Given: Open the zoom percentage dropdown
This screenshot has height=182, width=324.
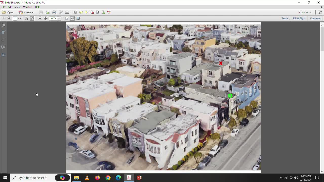Looking at the screenshot, I should point(59,18).
